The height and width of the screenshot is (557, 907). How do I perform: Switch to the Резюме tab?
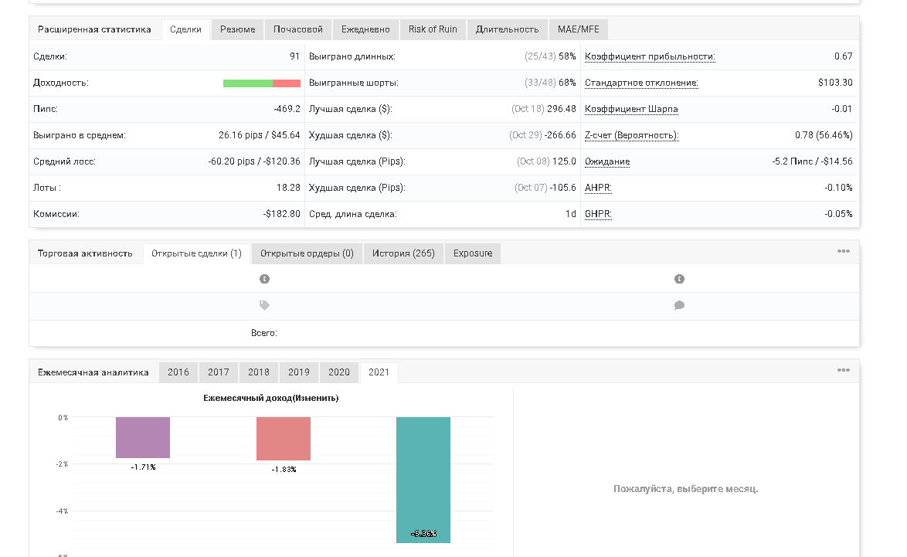tap(238, 29)
